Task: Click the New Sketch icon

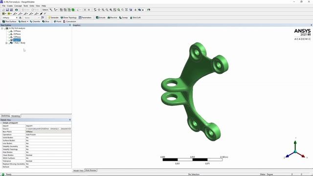Action: point(43,18)
